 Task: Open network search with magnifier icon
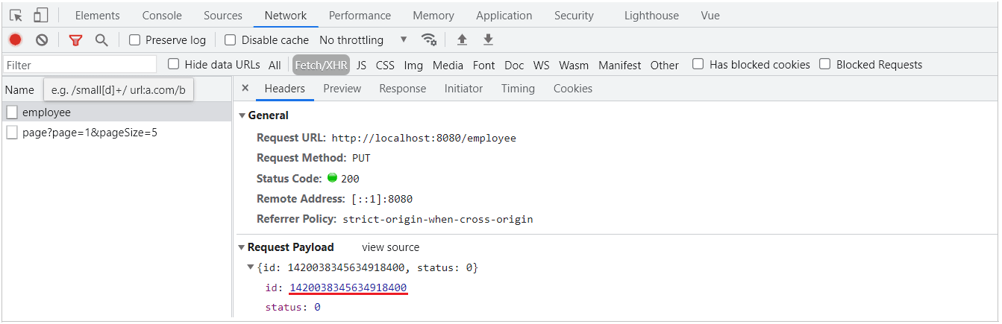(x=101, y=40)
